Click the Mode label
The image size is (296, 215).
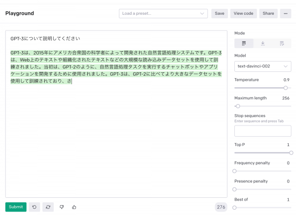(x=240, y=33)
